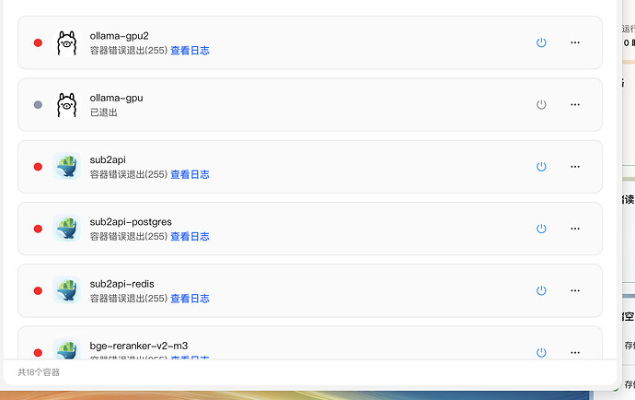The image size is (635, 400).
Task: Power on the ollama-gpu container
Action: coord(541,105)
